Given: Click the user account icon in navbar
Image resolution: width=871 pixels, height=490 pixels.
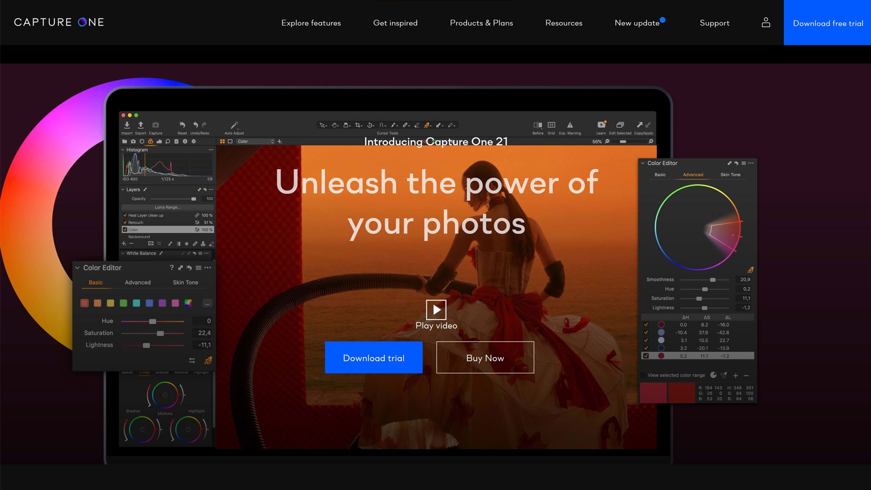Looking at the screenshot, I should click(766, 22).
